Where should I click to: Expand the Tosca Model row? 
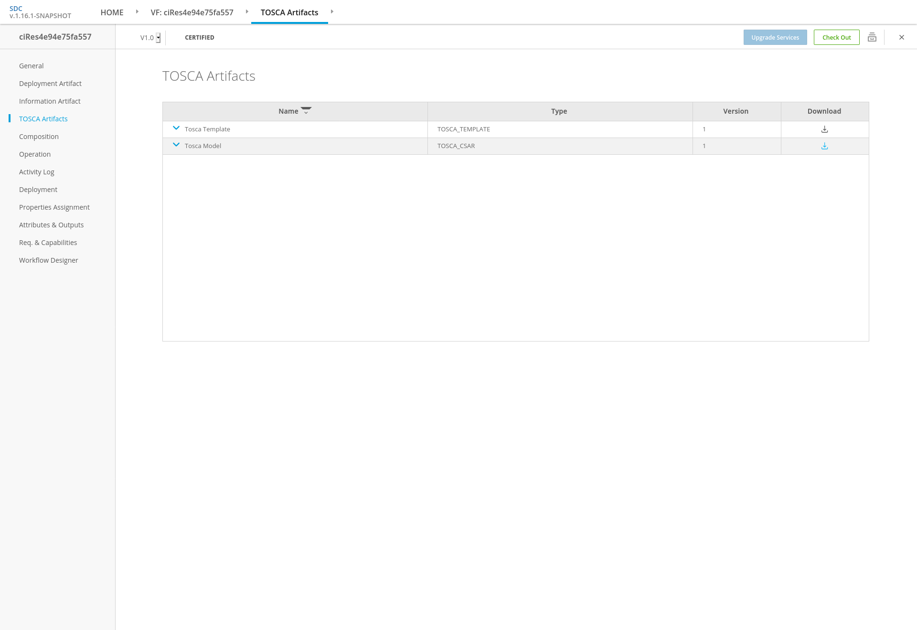click(x=176, y=145)
